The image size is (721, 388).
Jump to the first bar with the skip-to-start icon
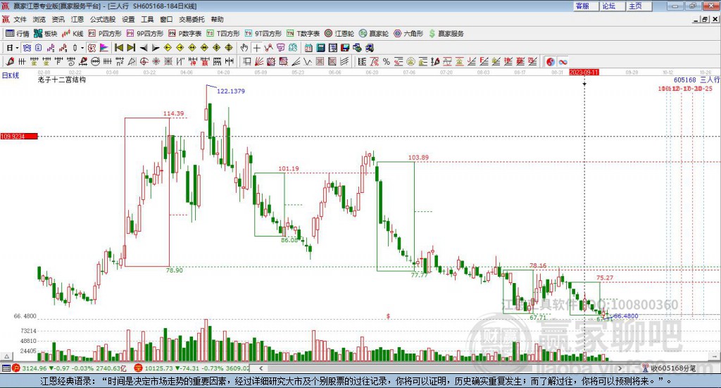118,48
